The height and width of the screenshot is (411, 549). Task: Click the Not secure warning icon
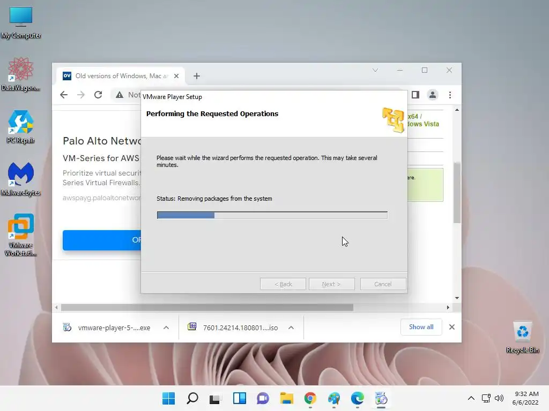click(x=120, y=95)
